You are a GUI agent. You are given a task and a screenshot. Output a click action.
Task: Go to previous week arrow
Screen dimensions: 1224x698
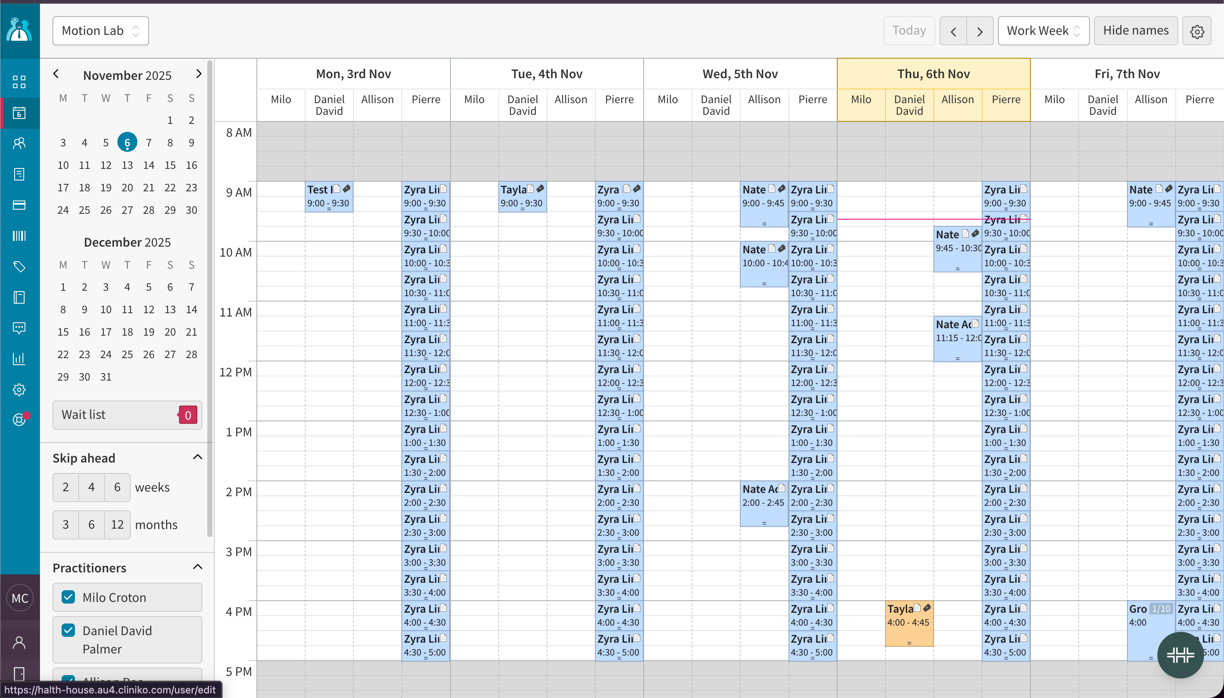pyautogui.click(x=953, y=31)
